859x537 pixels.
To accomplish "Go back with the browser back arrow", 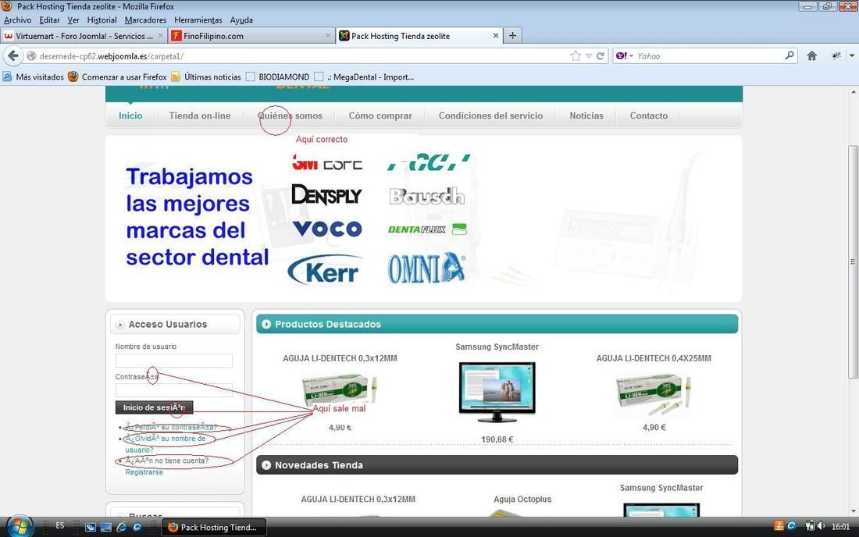I will [13, 56].
